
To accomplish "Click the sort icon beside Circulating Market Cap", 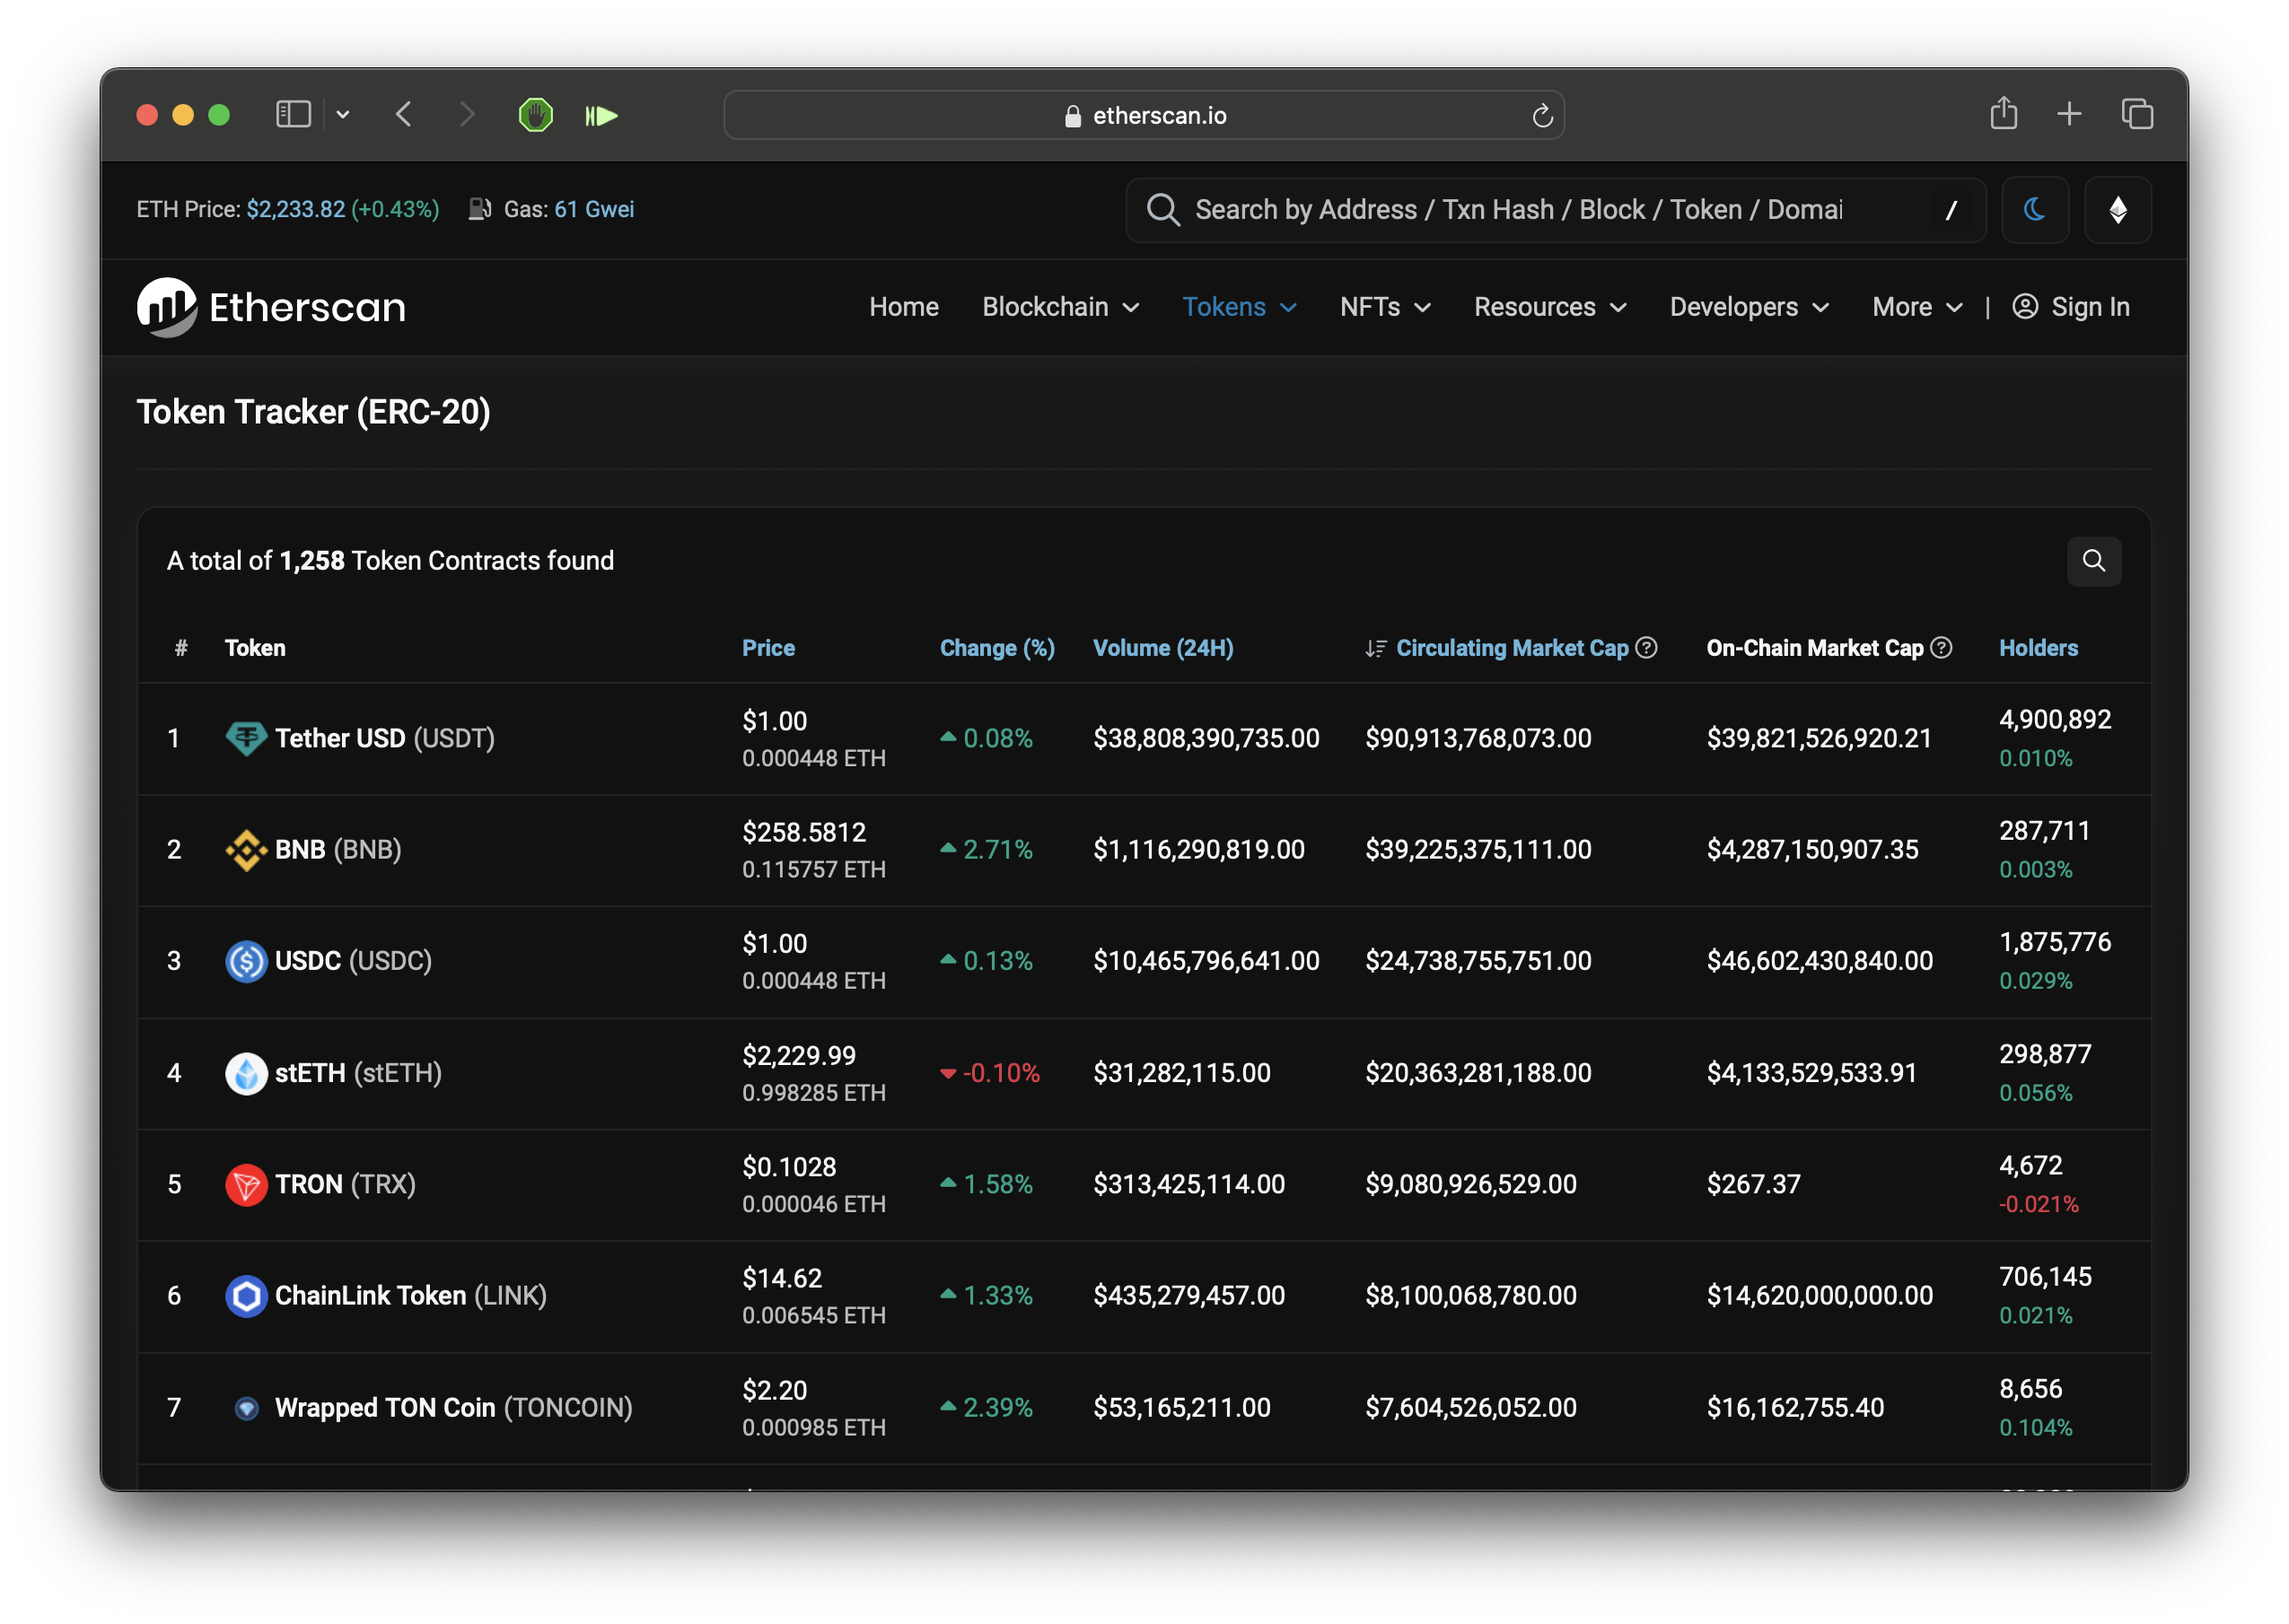I will point(1375,649).
